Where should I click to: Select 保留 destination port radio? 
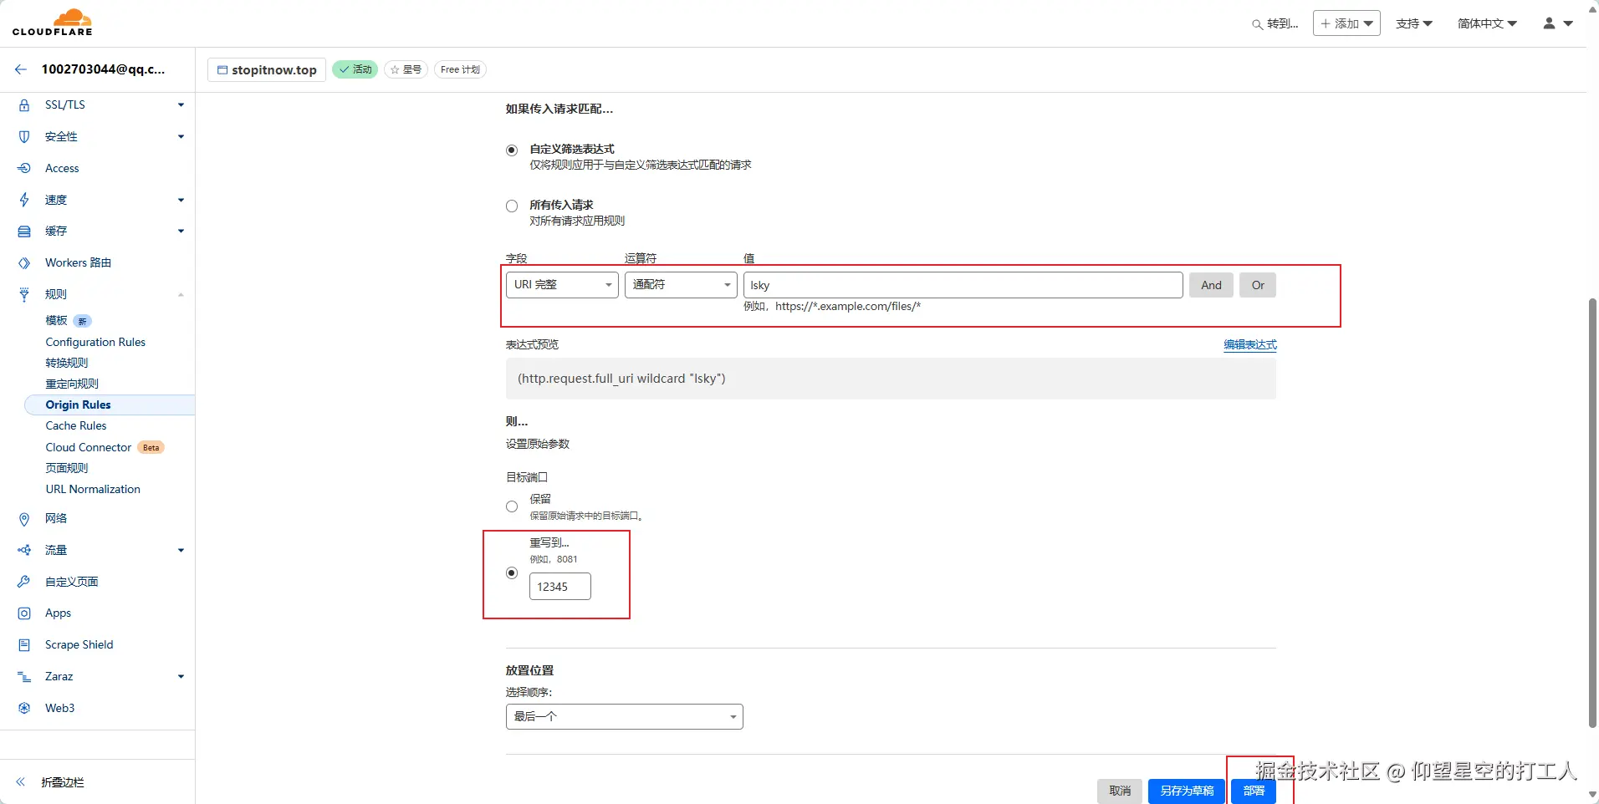[512, 506]
